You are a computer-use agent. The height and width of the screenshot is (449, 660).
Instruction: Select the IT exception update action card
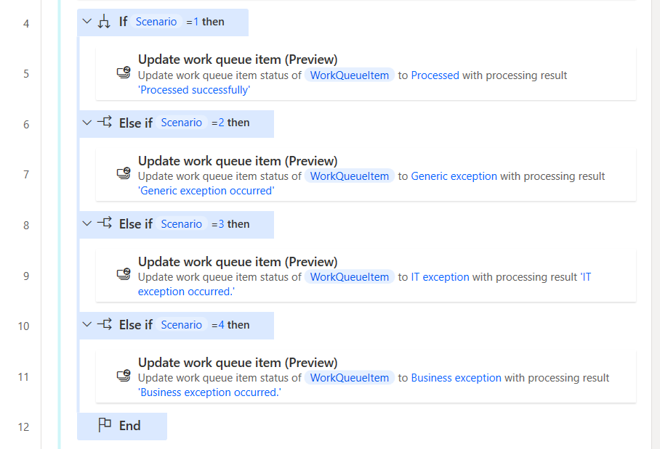366,276
